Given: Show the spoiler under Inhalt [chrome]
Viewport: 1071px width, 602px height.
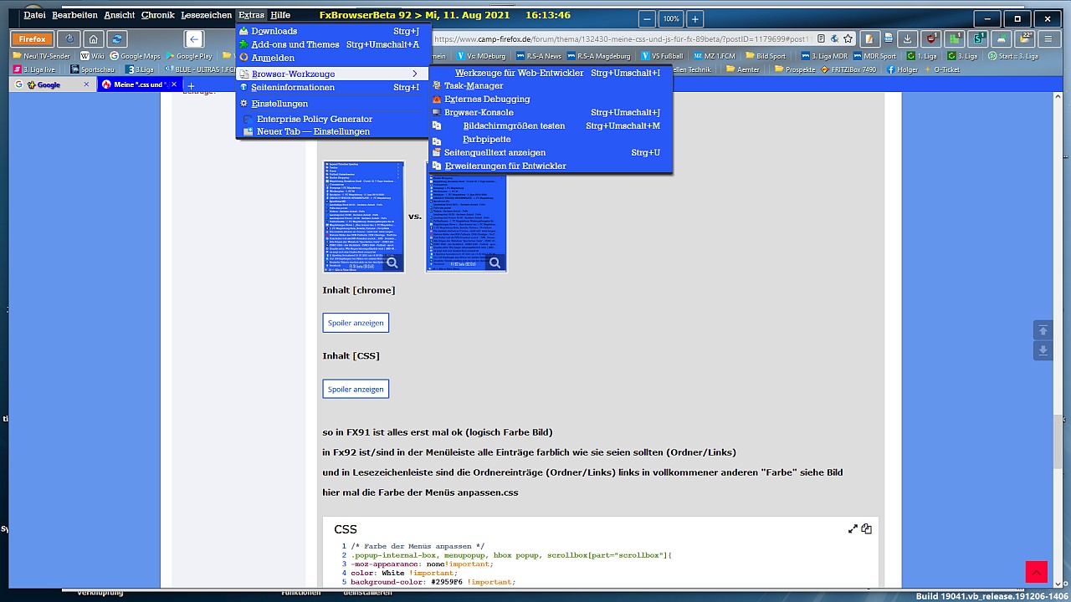Looking at the screenshot, I should 356,323.
